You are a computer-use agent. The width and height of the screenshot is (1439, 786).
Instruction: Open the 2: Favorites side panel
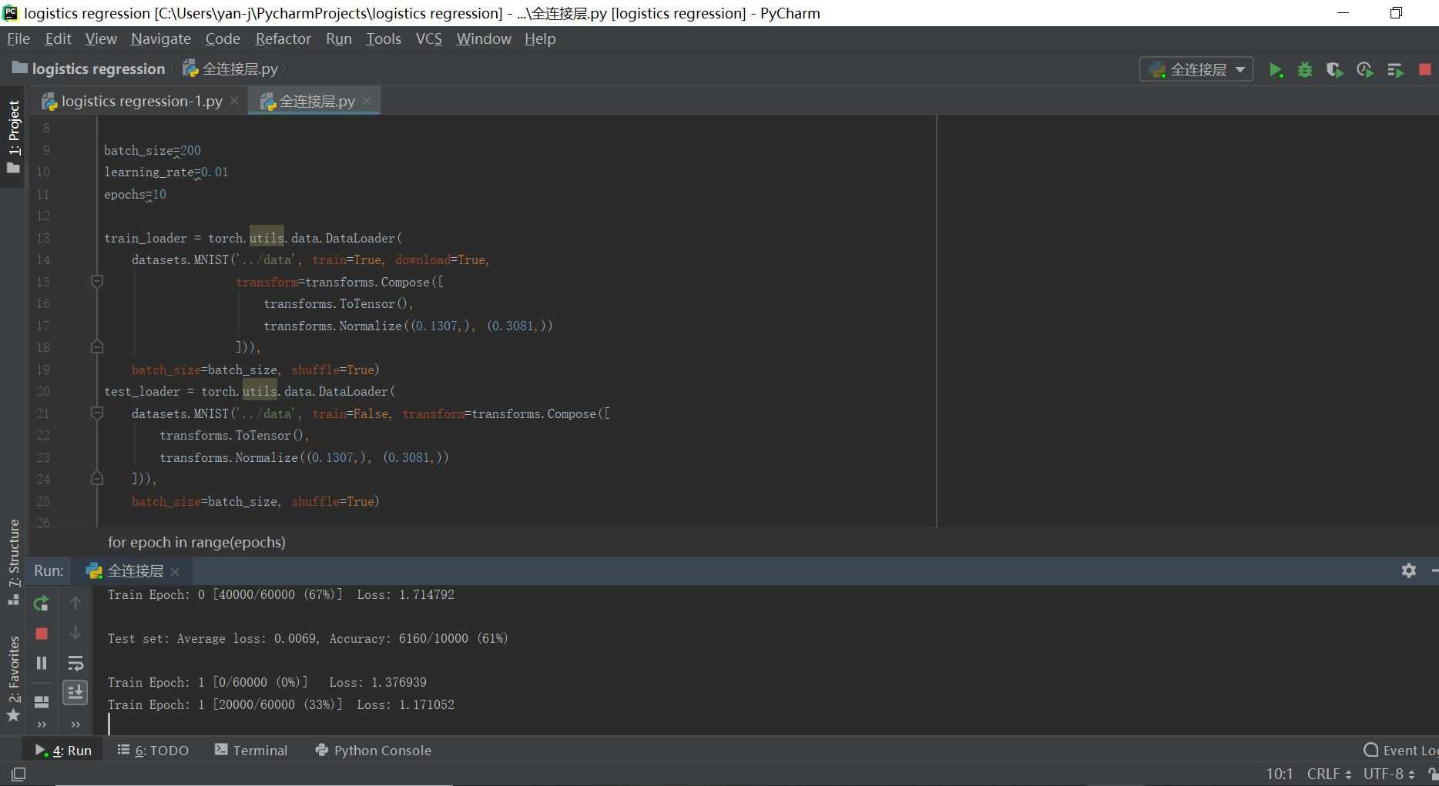click(13, 678)
